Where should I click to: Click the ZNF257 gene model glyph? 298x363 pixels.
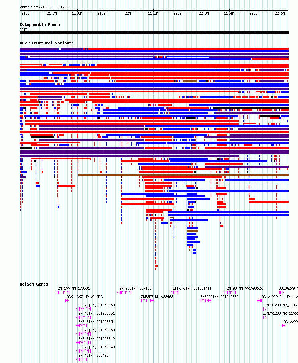tap(148, 301)
